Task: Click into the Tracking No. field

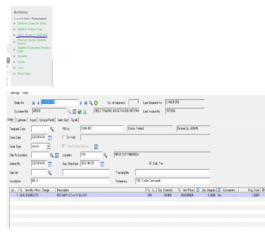Action: point(172,172)
